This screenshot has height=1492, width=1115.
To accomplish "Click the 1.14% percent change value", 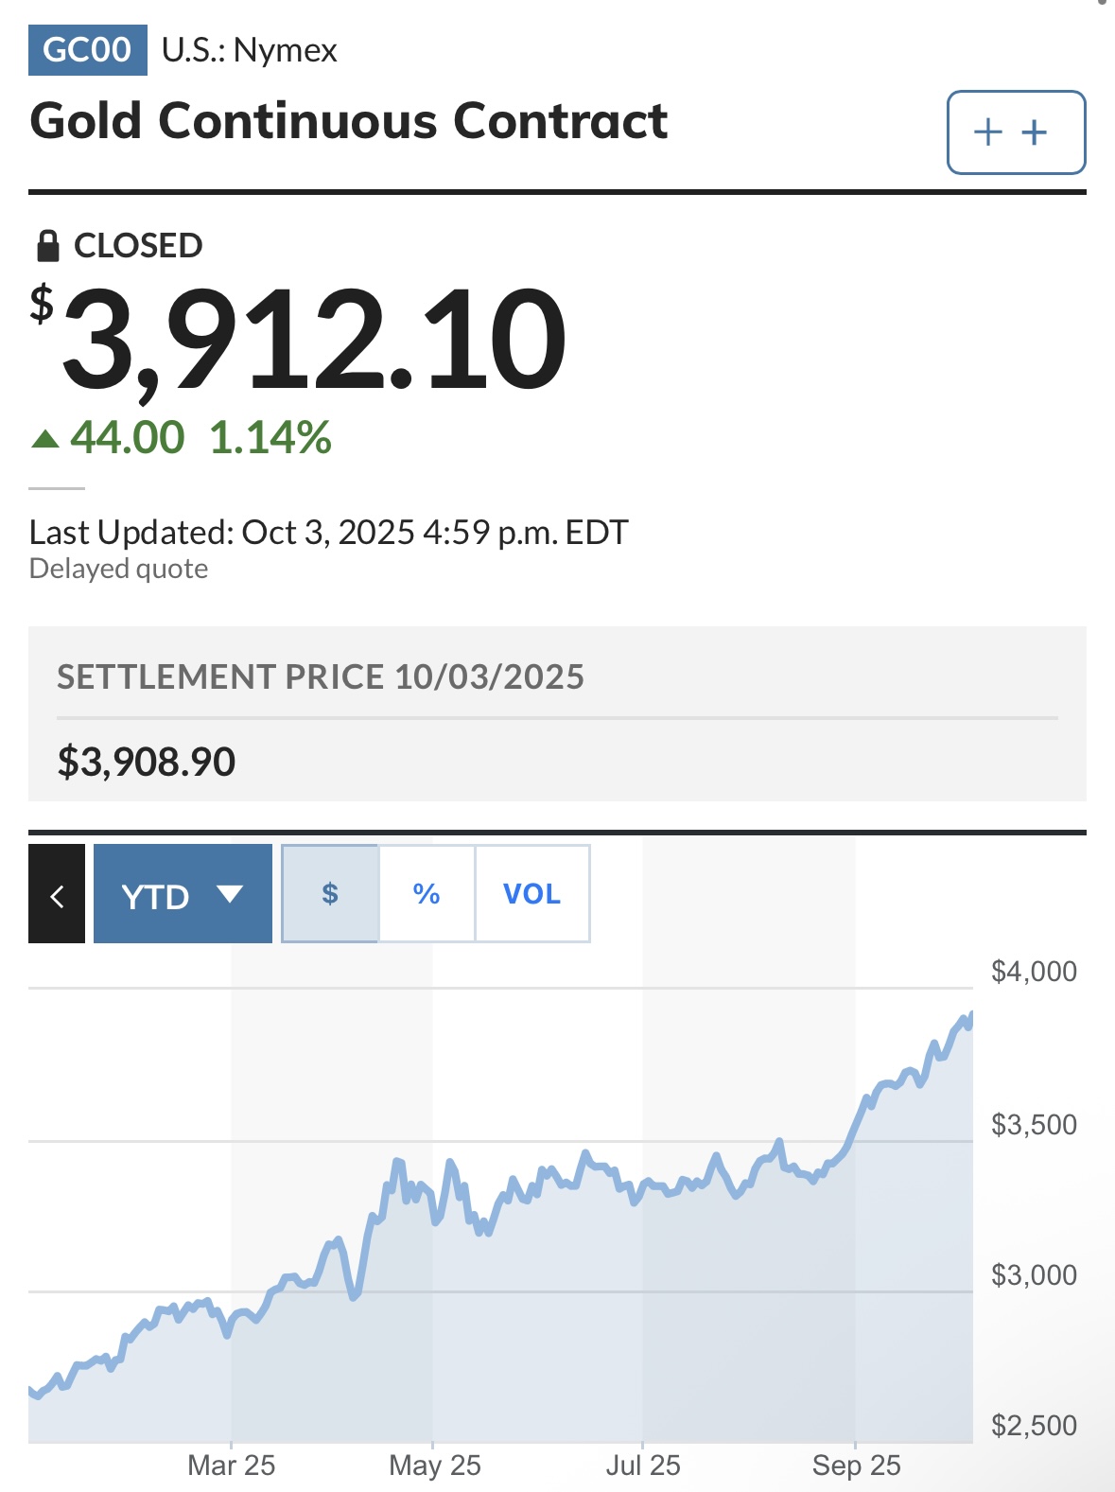I will [x=270, y=438].
